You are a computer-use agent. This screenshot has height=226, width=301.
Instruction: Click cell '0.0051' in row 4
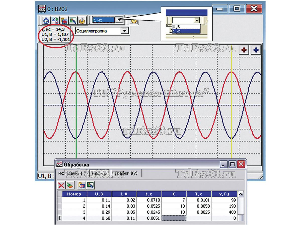pos(149,218)
